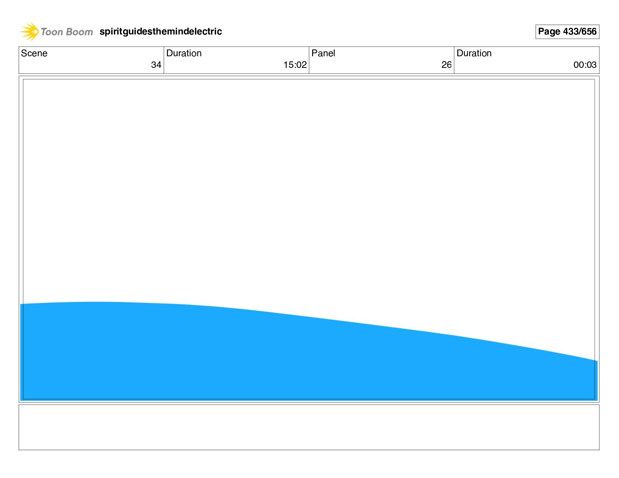The width and height of the screenshot is (619, 478).
Task: Click the Toon Boom starburst logo
Action: pos(29,31)
